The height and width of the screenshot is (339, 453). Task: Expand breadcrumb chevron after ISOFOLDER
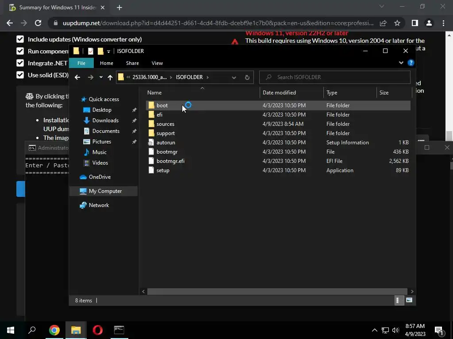point(207,77)
